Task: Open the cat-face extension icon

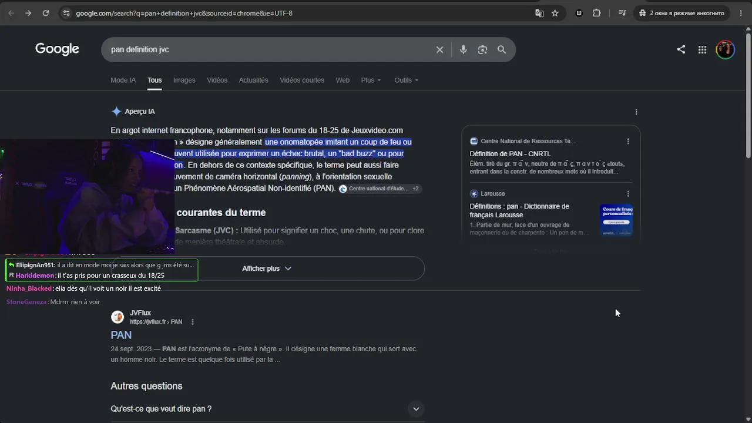Action: coord(579,13)
